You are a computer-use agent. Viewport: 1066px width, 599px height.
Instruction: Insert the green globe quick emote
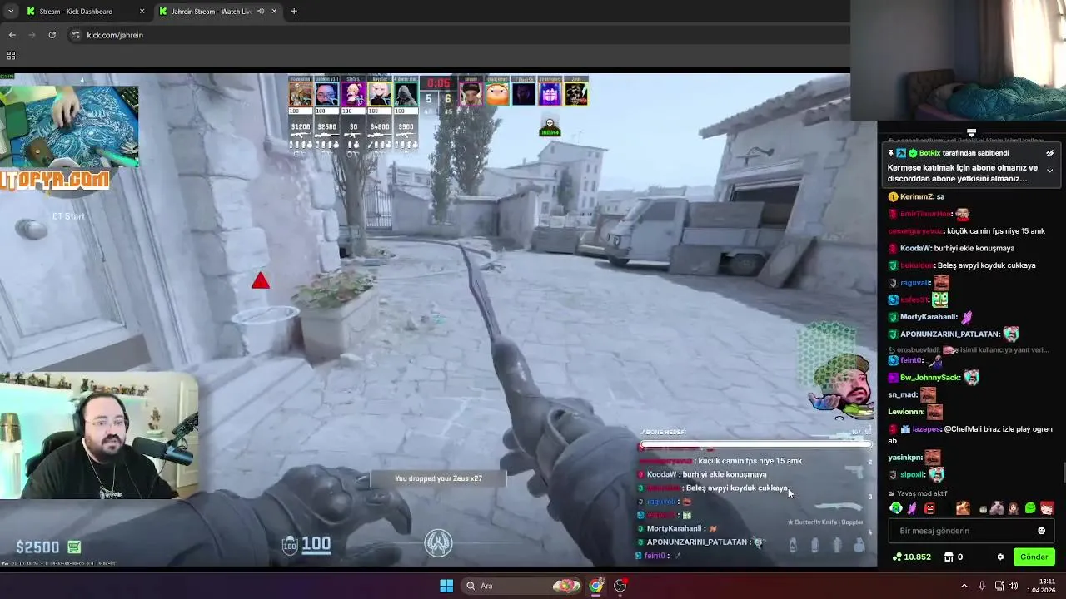click(x=896, y=508)
